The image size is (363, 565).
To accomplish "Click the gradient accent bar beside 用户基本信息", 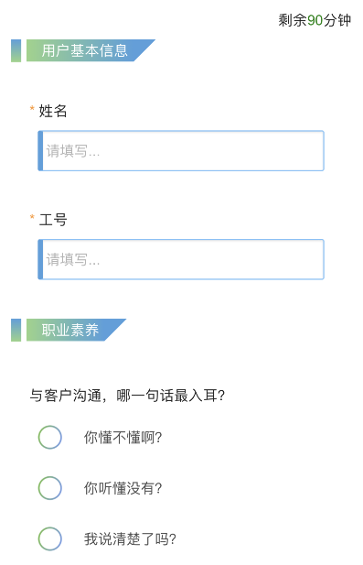I will coord(16,50).
